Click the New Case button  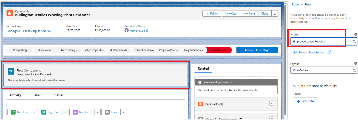pos(231,14)
